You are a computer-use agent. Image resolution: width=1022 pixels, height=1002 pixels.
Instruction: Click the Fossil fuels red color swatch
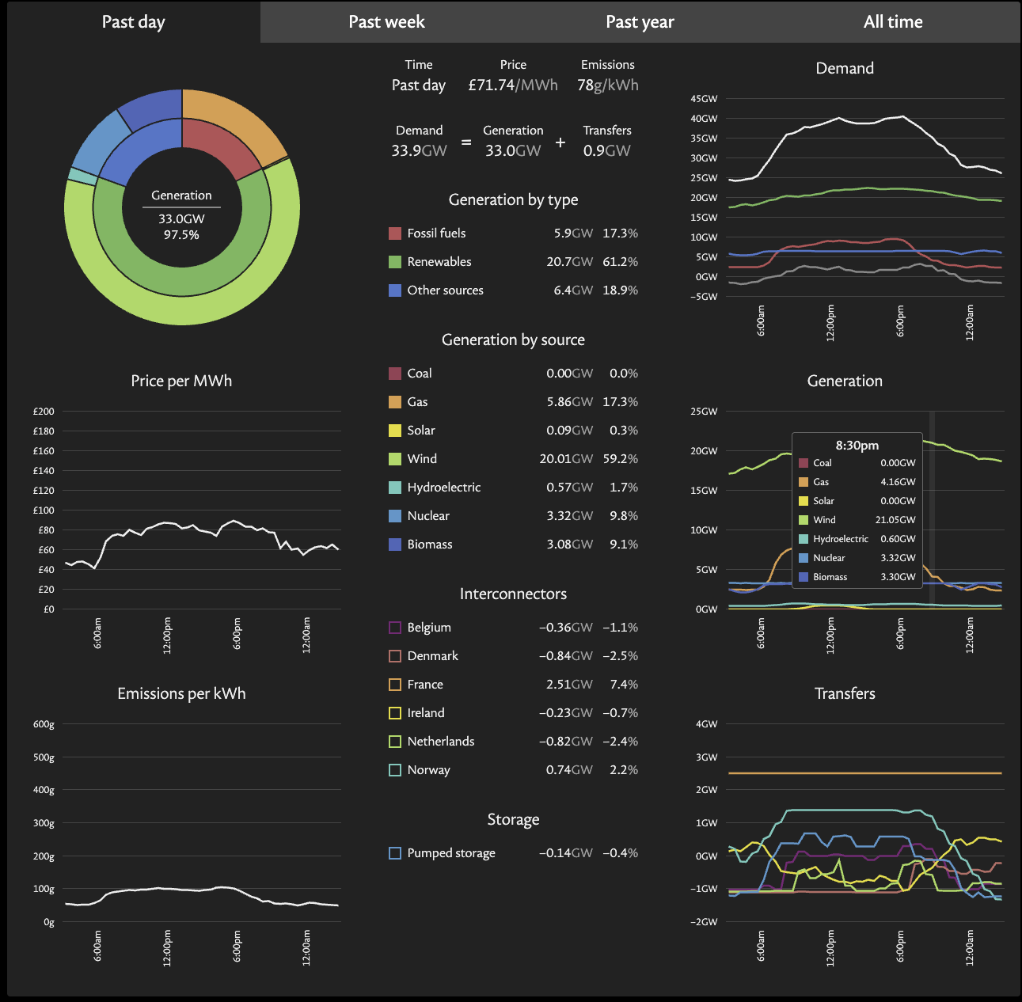[395, 233]
